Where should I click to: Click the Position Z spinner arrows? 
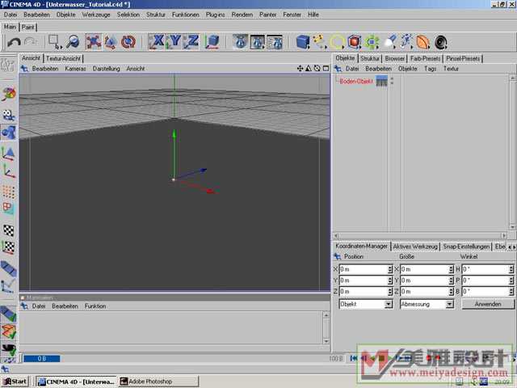click(390, 292)
